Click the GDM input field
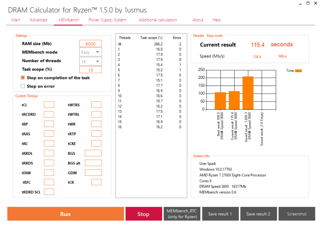321x230 pixels. [x=93, y=172]
